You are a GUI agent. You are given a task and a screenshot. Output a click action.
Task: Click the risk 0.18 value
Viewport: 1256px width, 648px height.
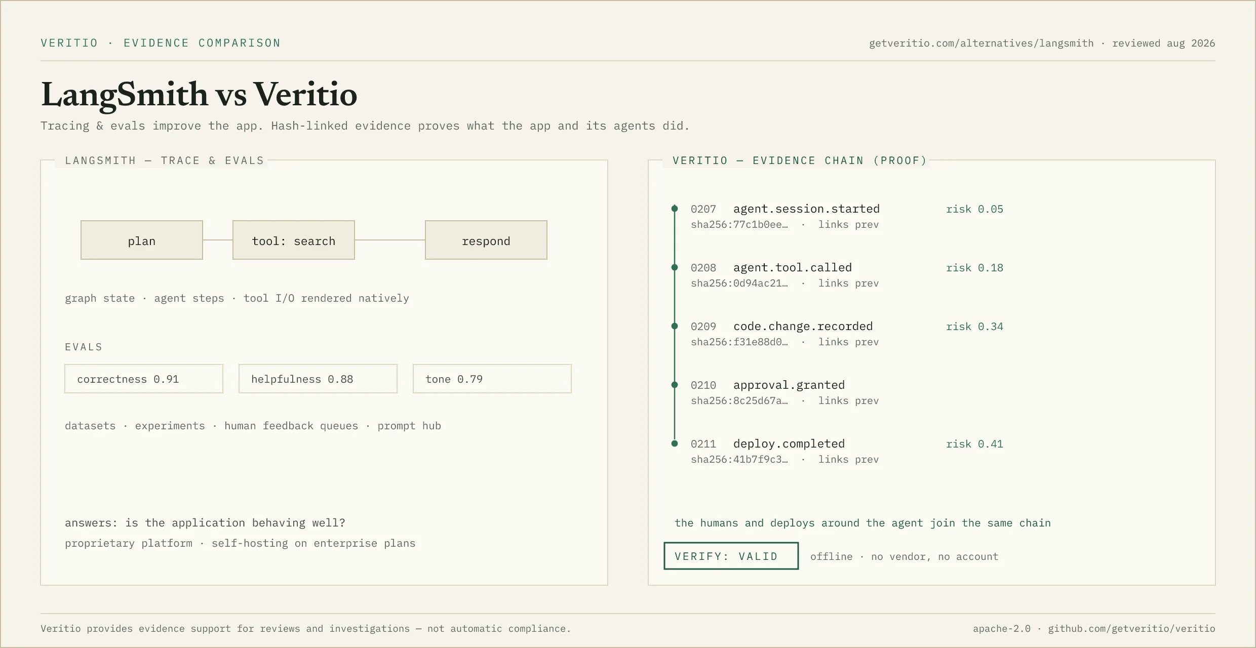point(974,268)
